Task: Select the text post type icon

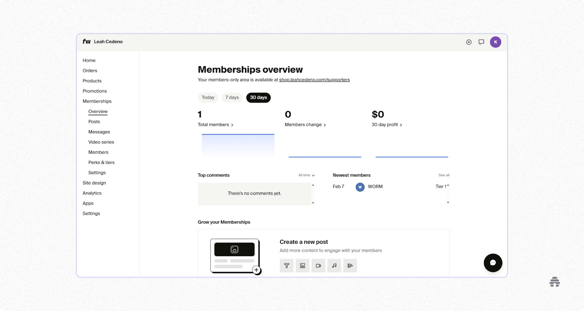Action: tap(286, 266)
